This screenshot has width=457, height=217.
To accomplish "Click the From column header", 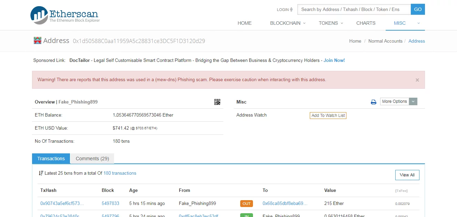I will pos(184,190).
